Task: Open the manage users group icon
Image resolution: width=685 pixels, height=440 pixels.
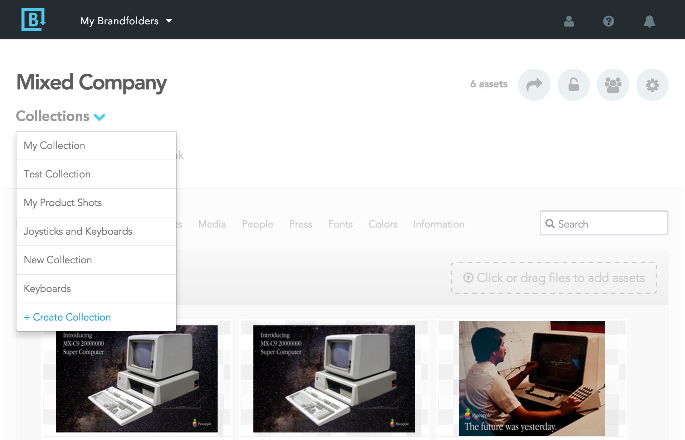Action: click(x=613, y=85)
